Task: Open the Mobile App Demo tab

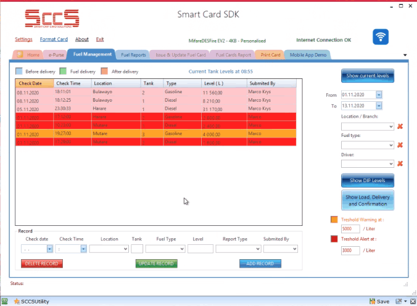Action: [x=307, y=55]
